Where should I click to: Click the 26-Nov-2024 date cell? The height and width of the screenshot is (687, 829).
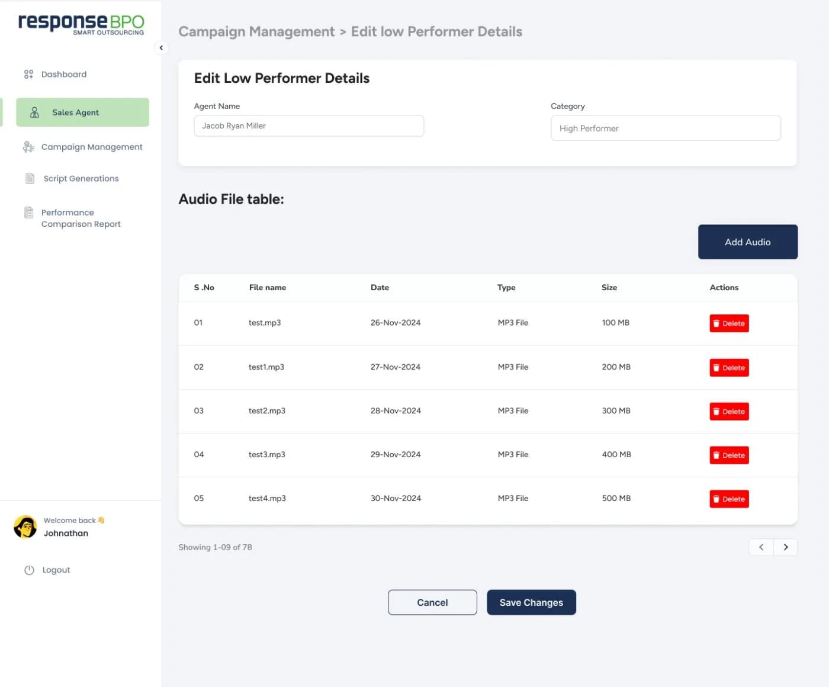pos(396,323)
